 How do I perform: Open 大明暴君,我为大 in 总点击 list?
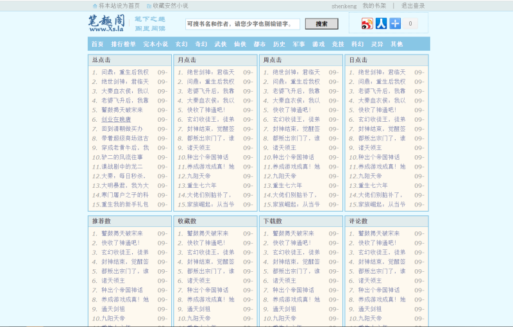pyautogui.click(x=125, y=186)
